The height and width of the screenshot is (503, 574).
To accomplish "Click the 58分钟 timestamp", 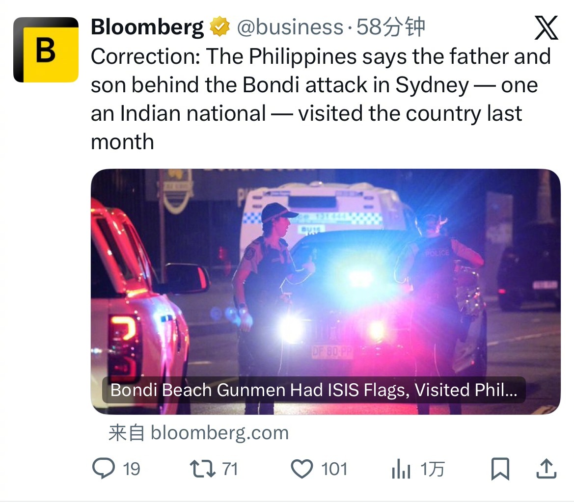I will pyautogui.click(x=390, y=27).
